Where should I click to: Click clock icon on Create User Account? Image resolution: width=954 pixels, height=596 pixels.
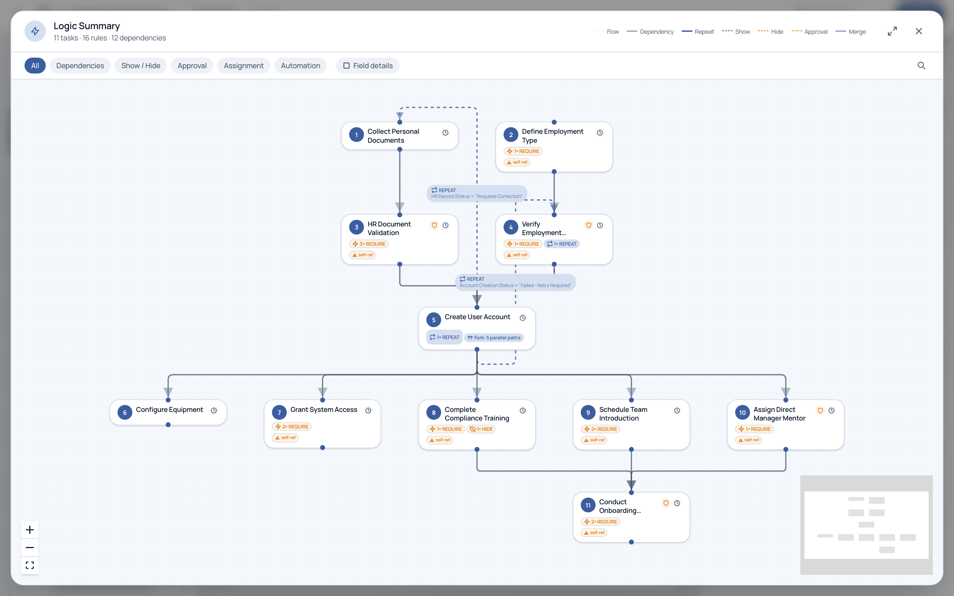[x=523, y=318]
